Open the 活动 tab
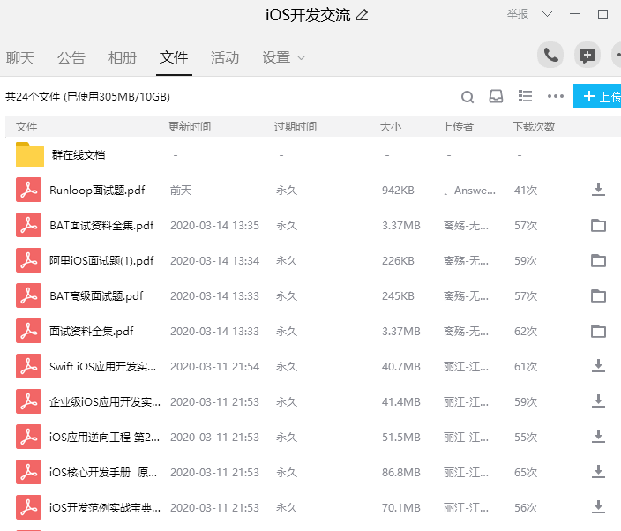 [x=225, y=58]
